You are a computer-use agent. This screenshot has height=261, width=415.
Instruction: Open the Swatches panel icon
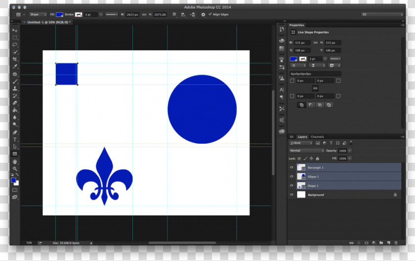point(282,48)
